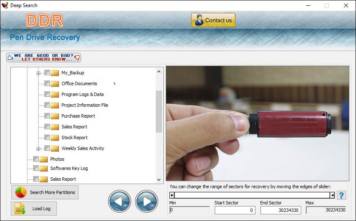
Task: Select the Photos folder name
Action: (x=57, y=159)
